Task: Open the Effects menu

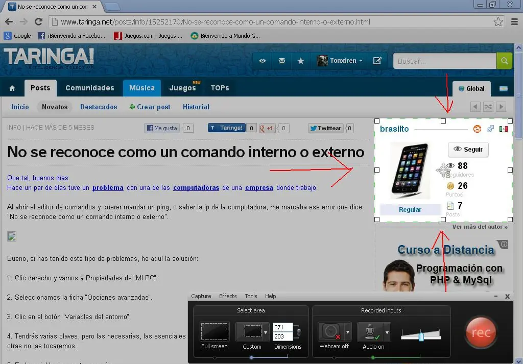Action: (228, 296)
